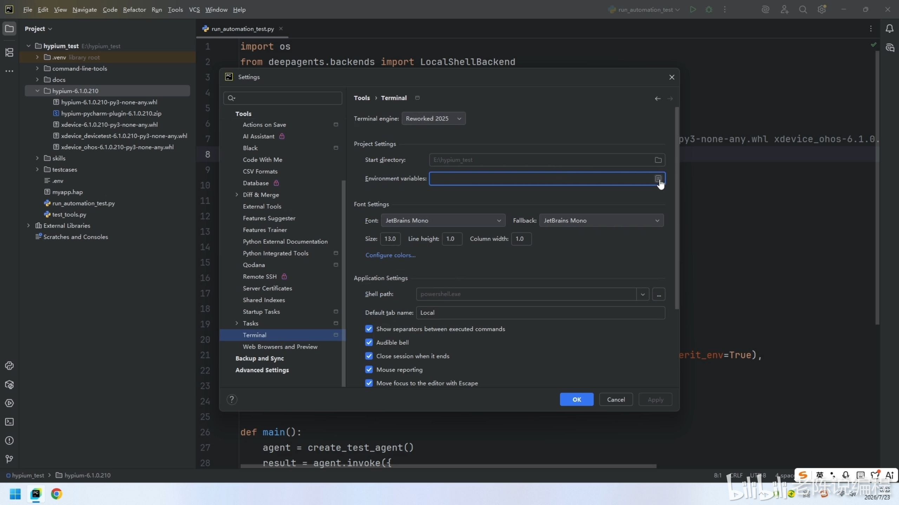Select Web Browsers and Preview settings
899x505 pixels.
click(x=280, y=347)
